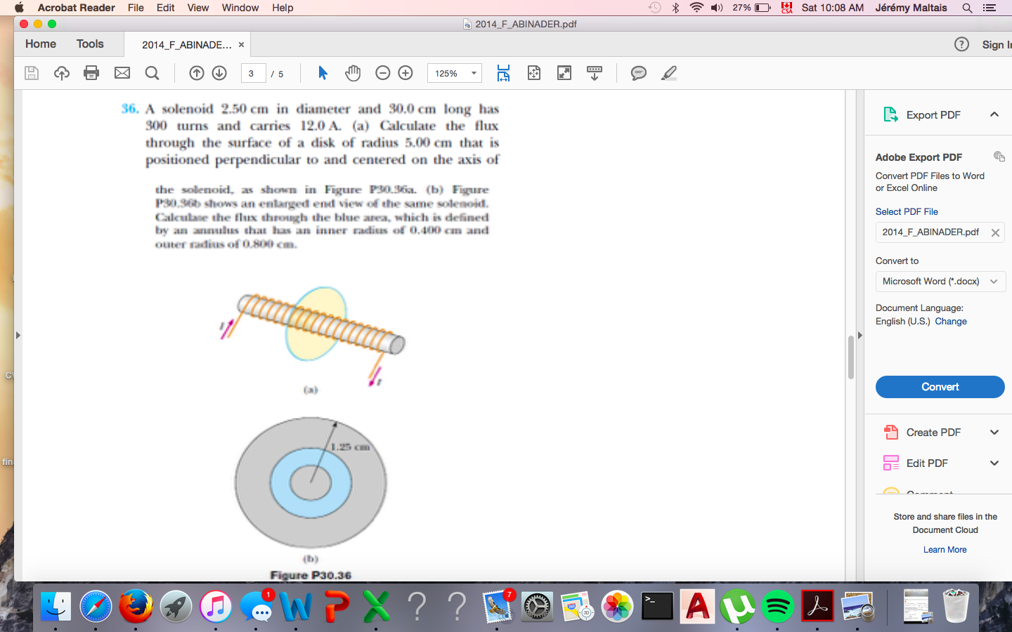Image resolution: width=1012 pixels, height=632 pixels.
Task: Go to next page arrow
Action: 219,73
